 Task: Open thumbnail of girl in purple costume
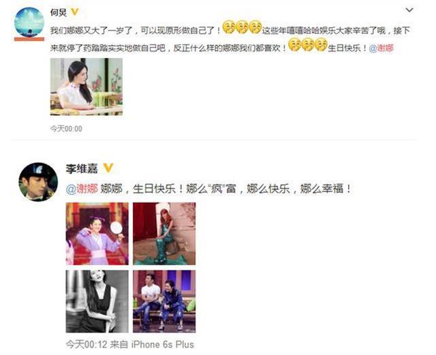[x=97, y=234]
